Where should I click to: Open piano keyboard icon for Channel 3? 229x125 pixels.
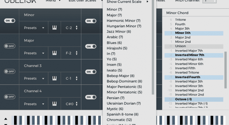[55, 78]
